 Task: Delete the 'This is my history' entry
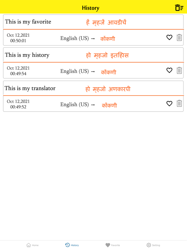coord(179,70)
